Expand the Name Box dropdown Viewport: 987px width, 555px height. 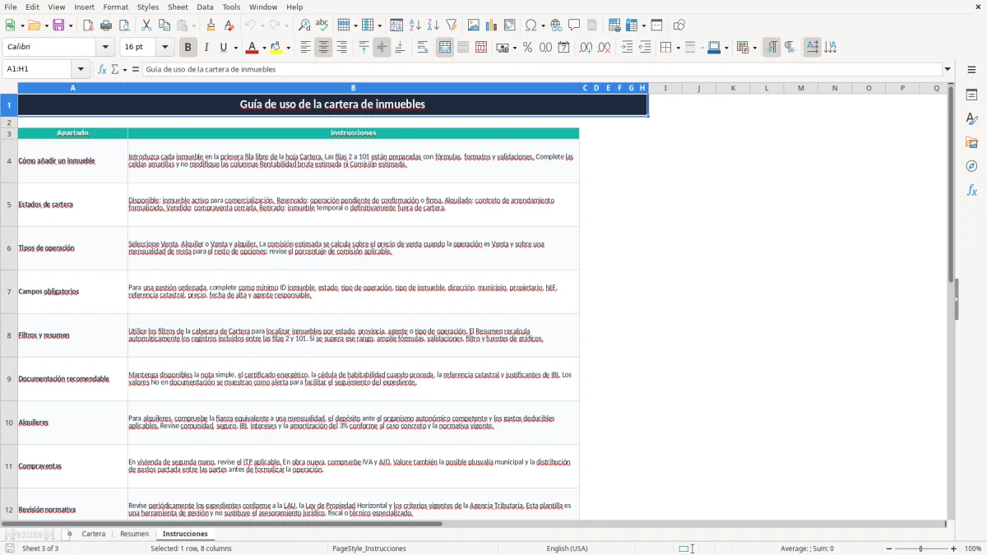tap(81, 69)
